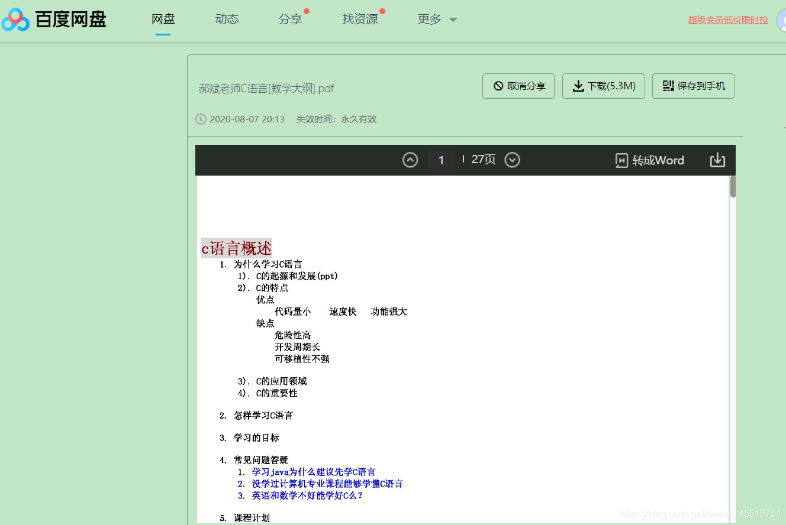Image resolution: width=786 pixels, height=525 pixels.
Task: Cancel sharing with 取消分享 button
Action: [518, 86]
